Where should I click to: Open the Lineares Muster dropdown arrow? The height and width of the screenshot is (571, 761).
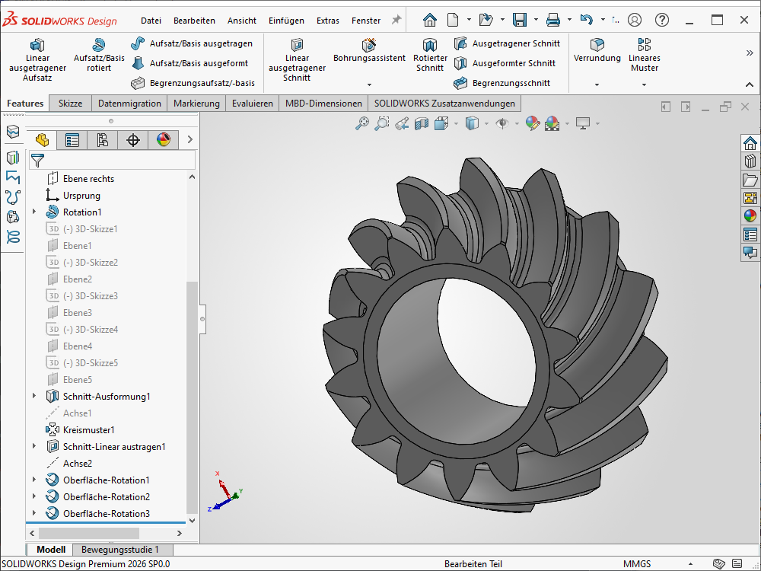[645, 85]
